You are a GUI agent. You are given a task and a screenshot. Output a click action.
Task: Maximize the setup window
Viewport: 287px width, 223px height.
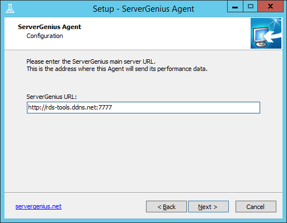click(251, 7)
